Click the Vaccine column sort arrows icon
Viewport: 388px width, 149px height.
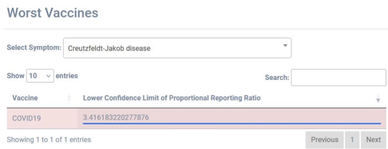point(69,98)
